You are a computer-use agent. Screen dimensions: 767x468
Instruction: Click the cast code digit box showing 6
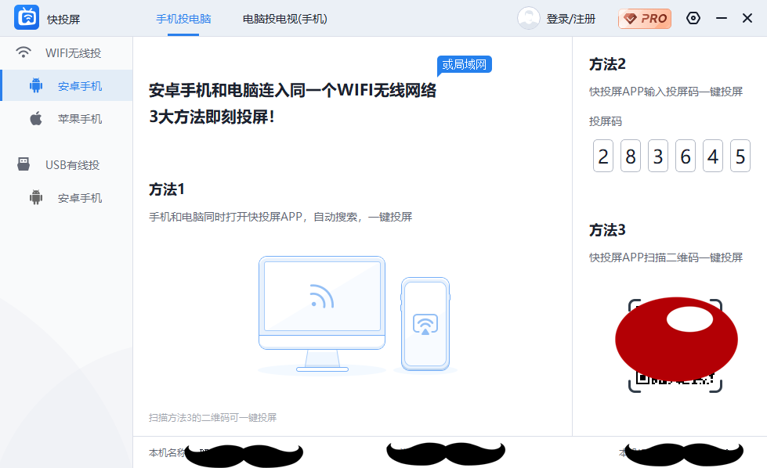tap(686, 156)
